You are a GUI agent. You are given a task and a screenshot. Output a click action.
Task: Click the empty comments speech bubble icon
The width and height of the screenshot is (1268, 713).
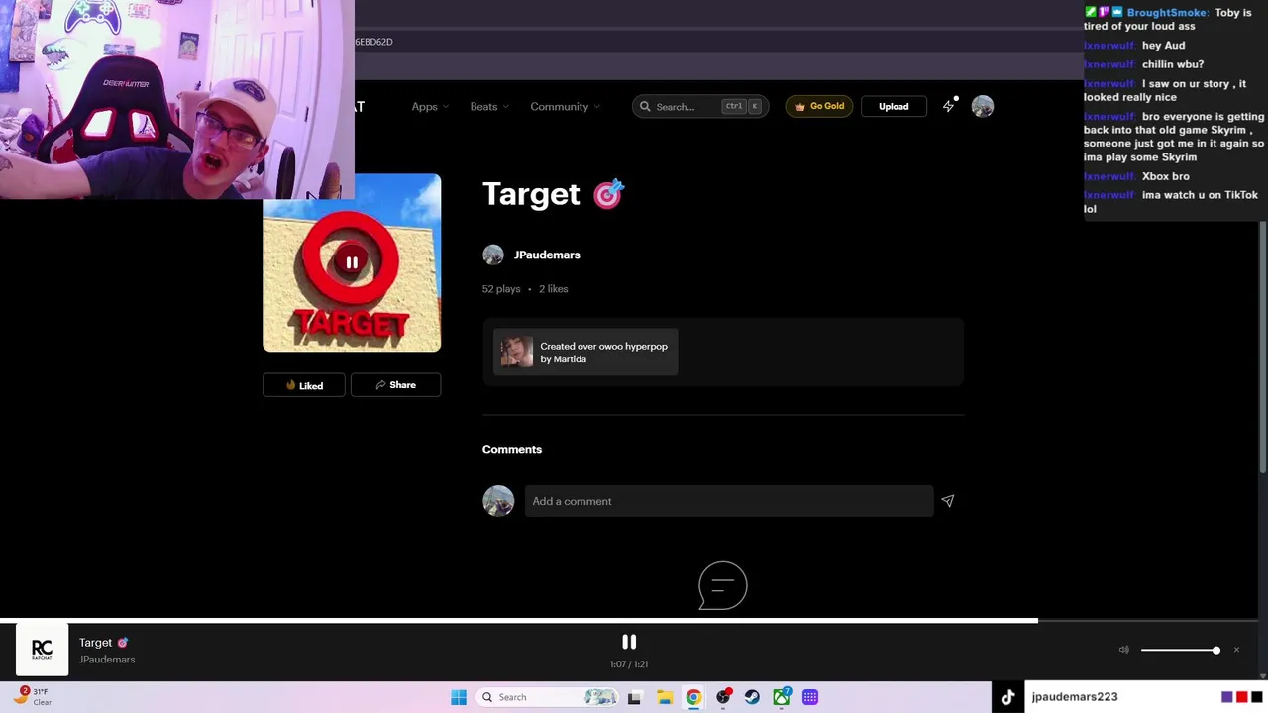click(723, 585)
